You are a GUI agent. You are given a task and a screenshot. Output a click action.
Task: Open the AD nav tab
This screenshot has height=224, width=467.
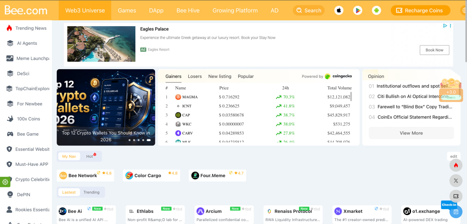coord(275,11)
